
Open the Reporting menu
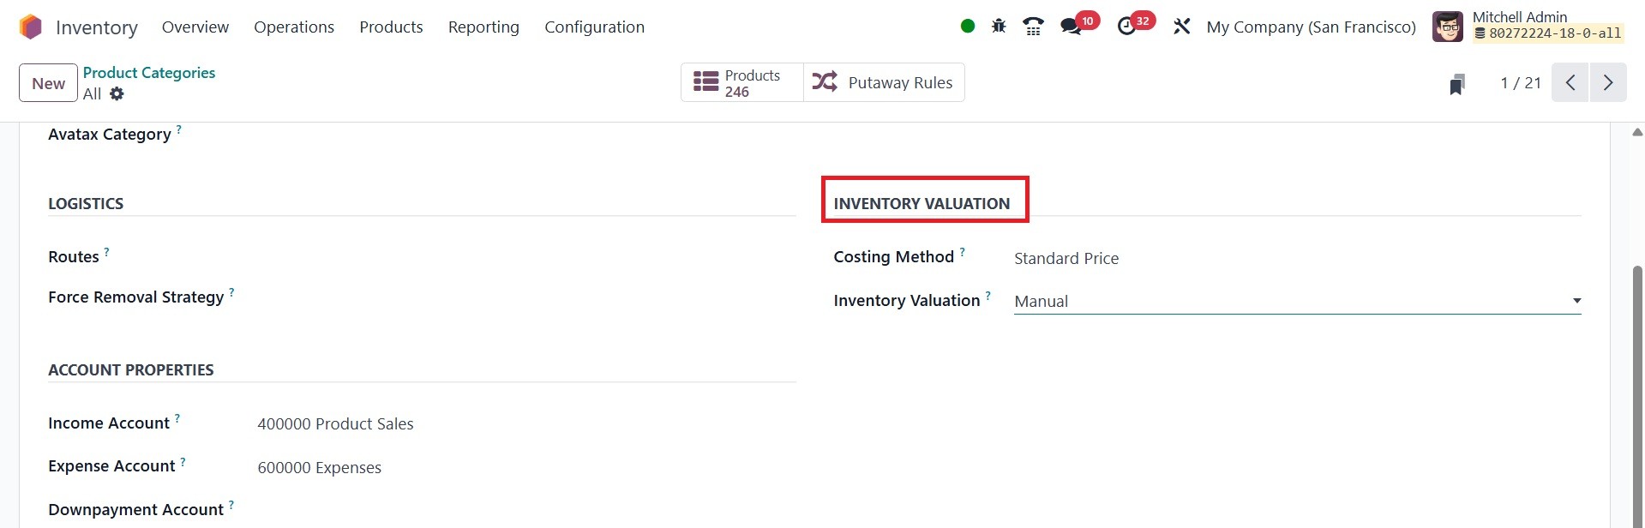[x=483, y=27]
